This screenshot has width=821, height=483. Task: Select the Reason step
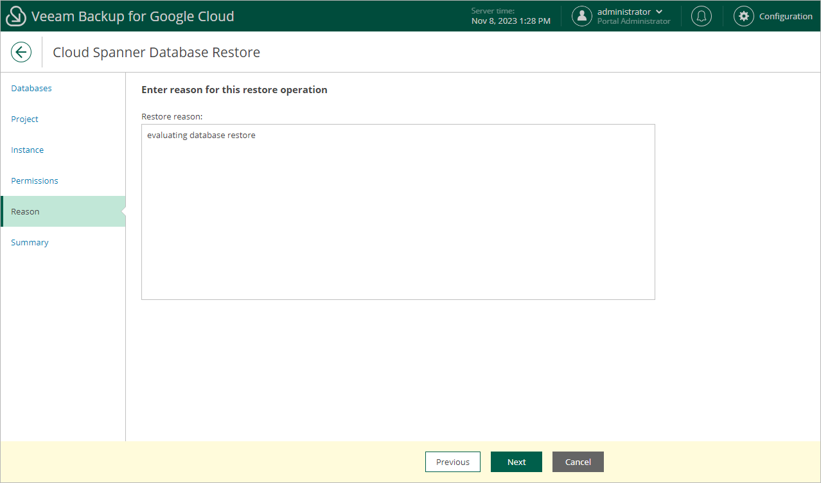click(63, 211)
